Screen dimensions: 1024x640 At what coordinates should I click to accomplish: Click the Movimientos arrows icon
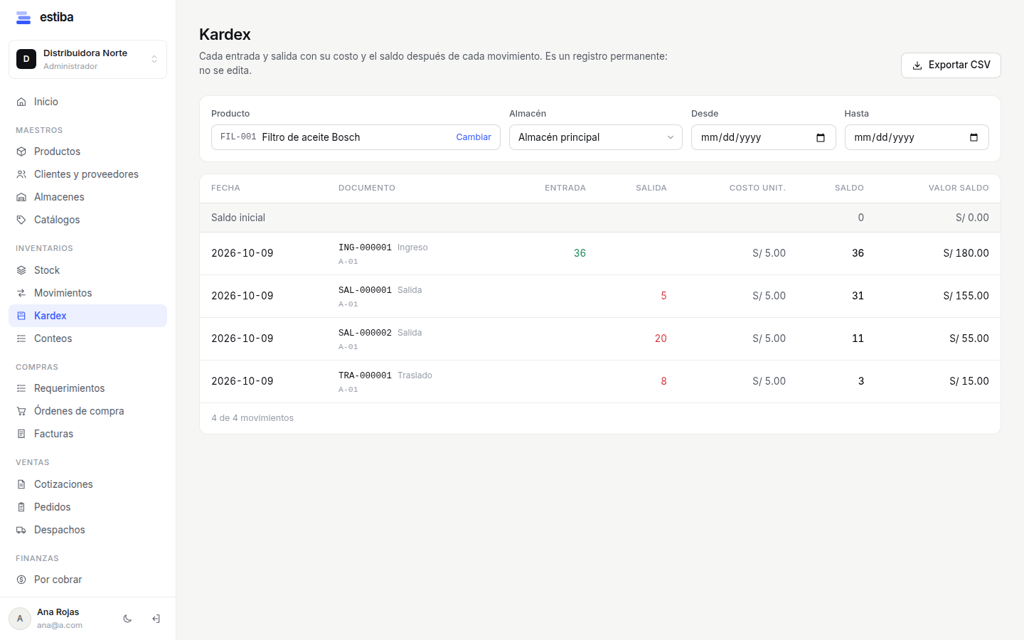coord(21,293)
